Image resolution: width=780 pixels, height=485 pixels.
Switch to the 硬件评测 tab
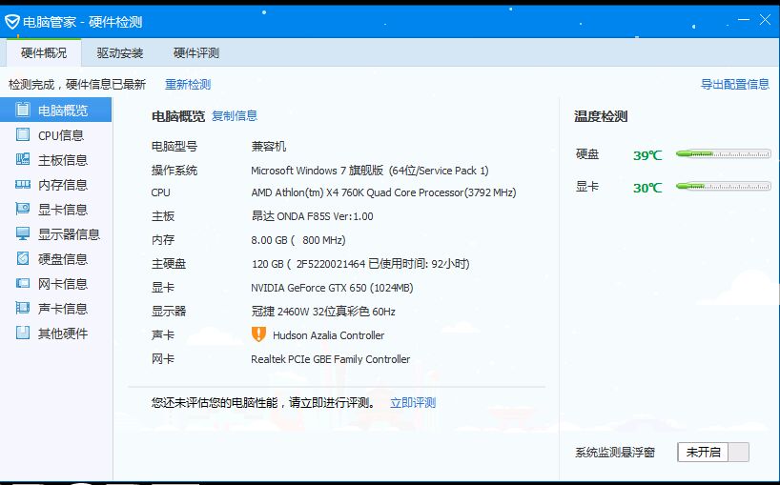[x=196, y=52]
